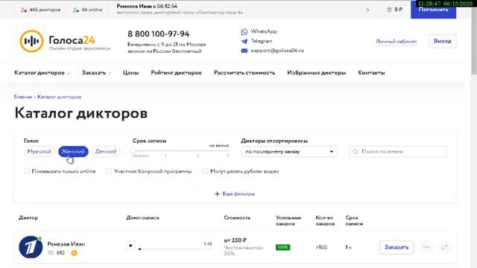Click the orange bonus badge icon
Screen dimensions: 477x268
[74, 253]
